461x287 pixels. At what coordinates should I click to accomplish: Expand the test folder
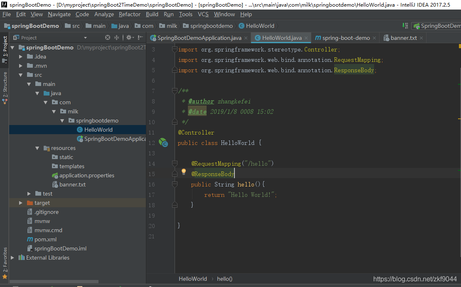click(x=29, y=194)
